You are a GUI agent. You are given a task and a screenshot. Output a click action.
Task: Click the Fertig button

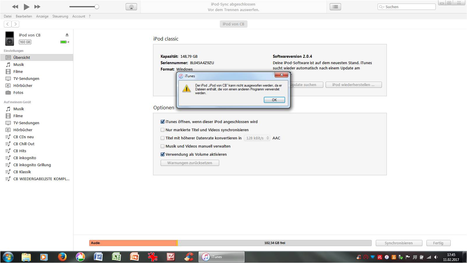(x=438, y=243)
